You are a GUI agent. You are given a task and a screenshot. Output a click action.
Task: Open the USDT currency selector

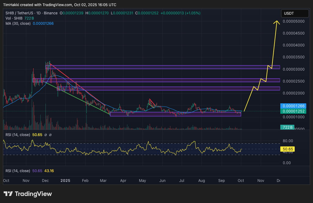tap(295, 13)
